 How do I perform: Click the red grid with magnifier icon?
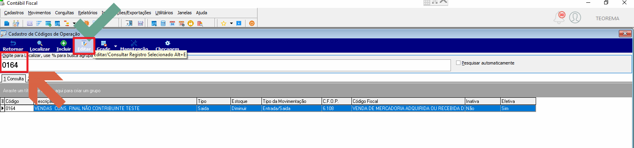tap(200, 23)
